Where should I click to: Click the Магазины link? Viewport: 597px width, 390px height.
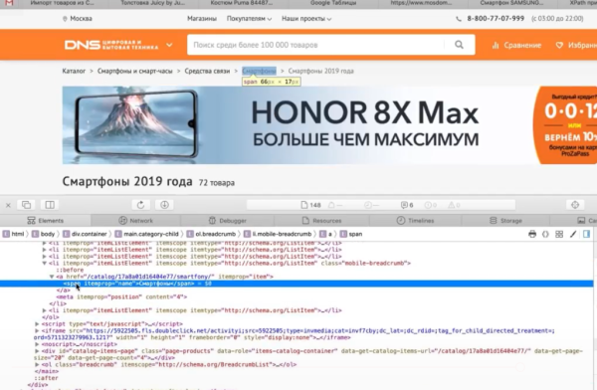[x=202, y=19]
